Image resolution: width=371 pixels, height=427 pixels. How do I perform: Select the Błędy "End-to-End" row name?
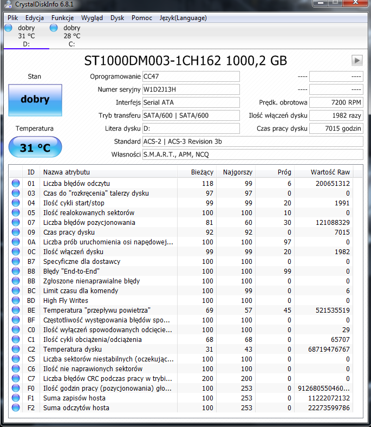[x=71, y=271]
